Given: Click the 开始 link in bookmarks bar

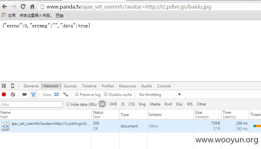Looking at the screenshot, I should point(60,16).
